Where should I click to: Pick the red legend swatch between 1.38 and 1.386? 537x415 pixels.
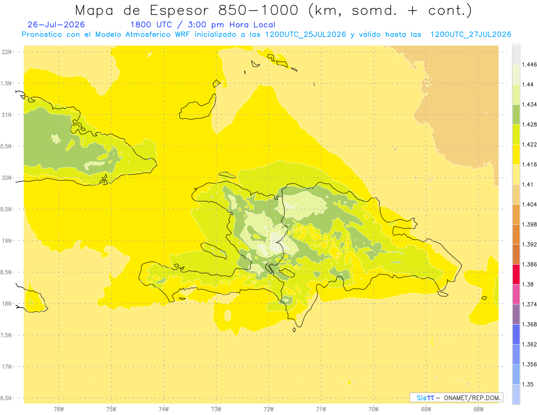(516, 274)
